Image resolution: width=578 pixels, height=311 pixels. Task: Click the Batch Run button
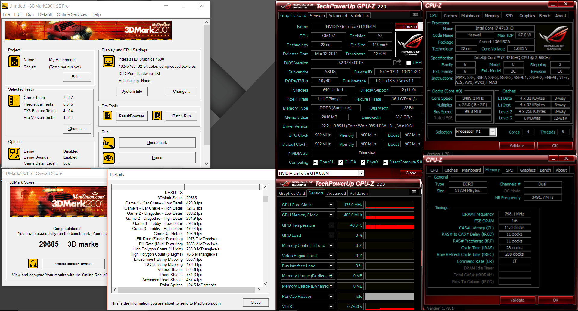[182, 116]
